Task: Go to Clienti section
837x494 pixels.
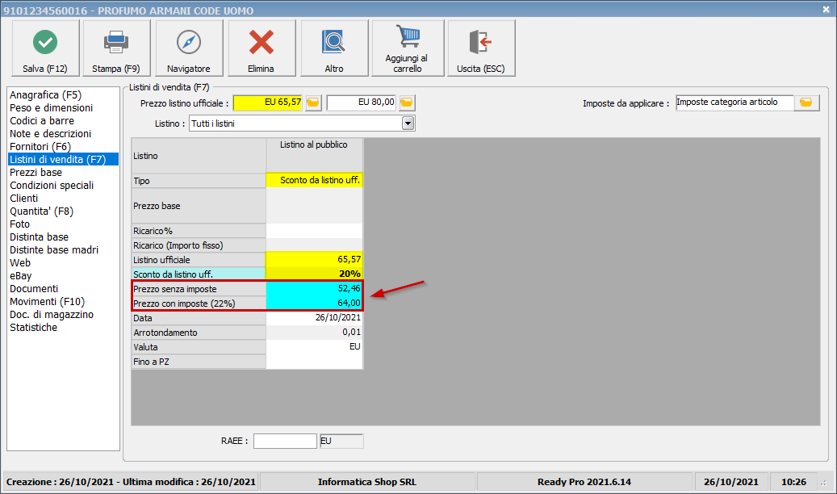Action: (24, 198)
